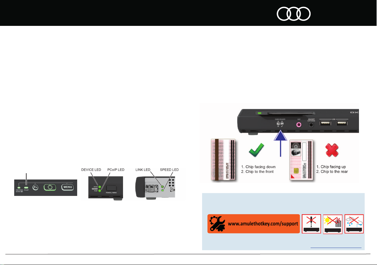377x265 pixels.
Task: Select the DEVICE LED label text
Action: (x=91, y=170)
